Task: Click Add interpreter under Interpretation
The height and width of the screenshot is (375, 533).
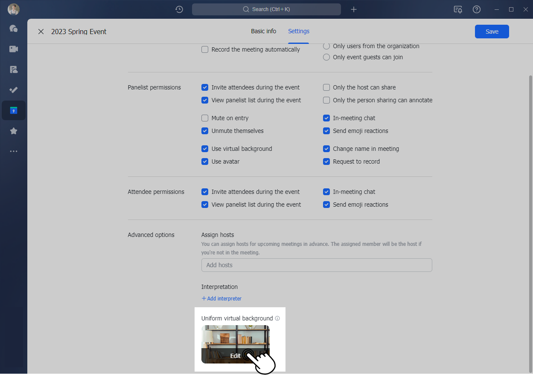Action: point(221,298)
